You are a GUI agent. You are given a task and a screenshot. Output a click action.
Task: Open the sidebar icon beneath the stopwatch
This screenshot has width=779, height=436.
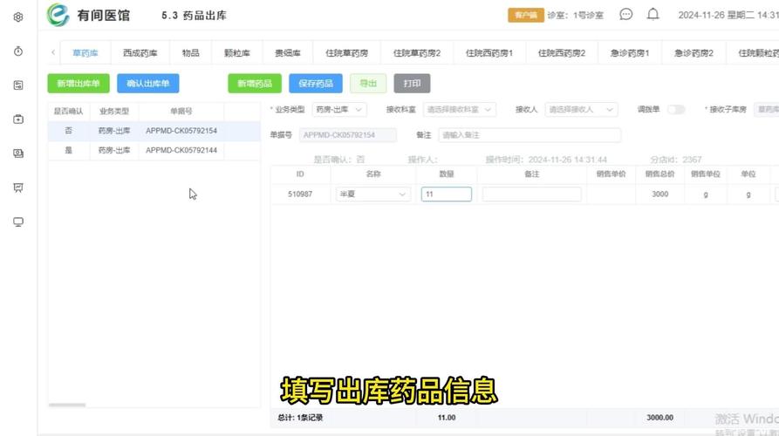coord(18,85)
